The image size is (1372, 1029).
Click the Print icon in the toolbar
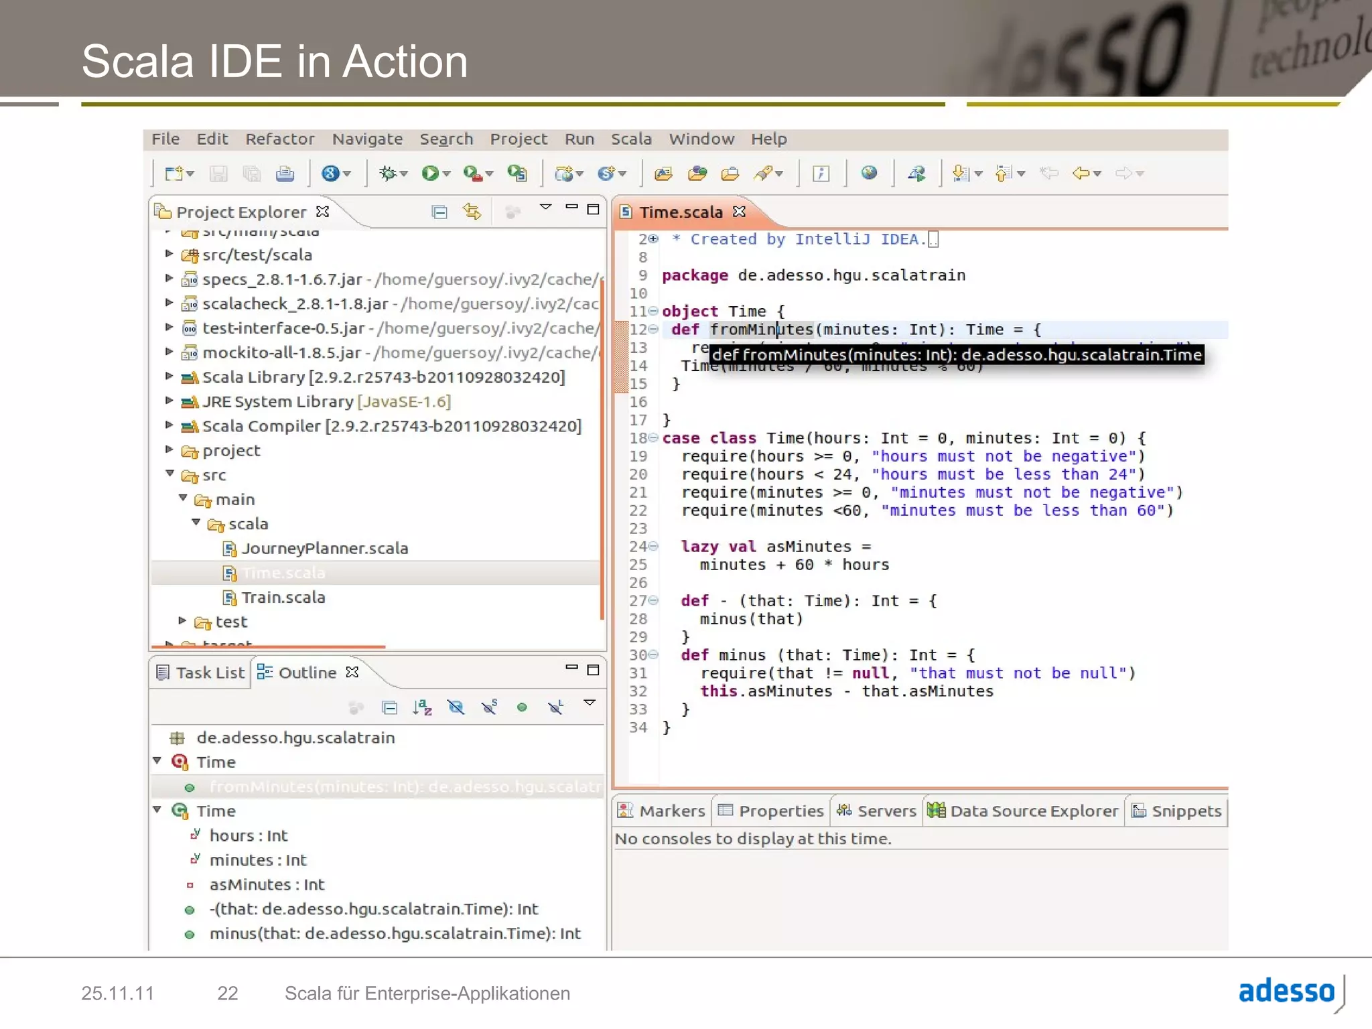(x=285, y=174)
